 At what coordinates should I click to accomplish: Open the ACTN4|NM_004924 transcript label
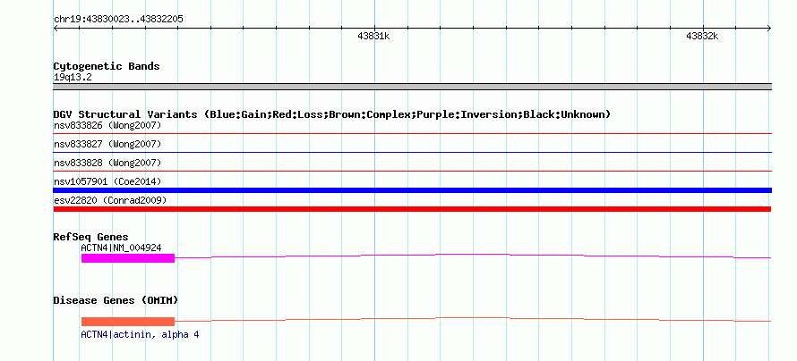coord(121,248)
